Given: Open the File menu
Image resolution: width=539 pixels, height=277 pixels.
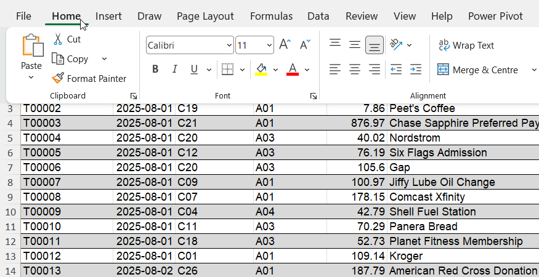Looking at the screenshot, I should pyautogui.click(x=23, y=16).
